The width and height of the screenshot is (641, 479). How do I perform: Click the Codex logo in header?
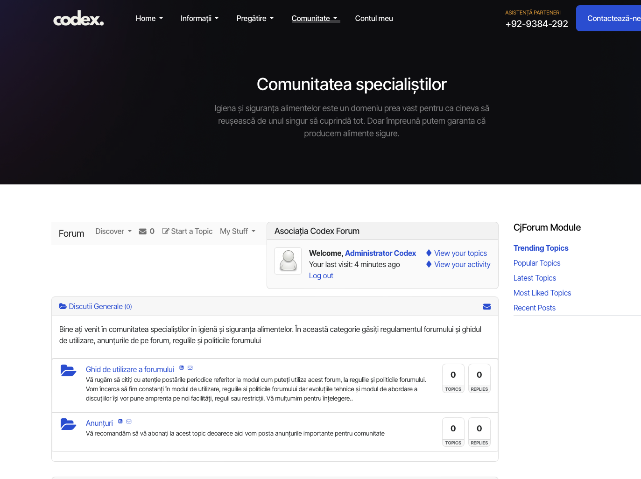78,19
